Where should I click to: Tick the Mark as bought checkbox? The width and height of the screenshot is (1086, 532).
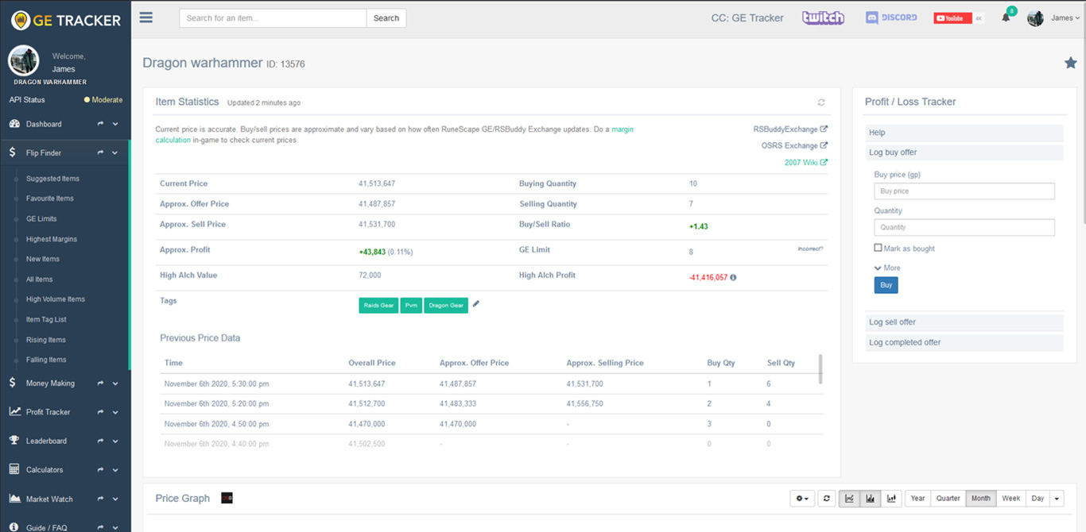878,248
